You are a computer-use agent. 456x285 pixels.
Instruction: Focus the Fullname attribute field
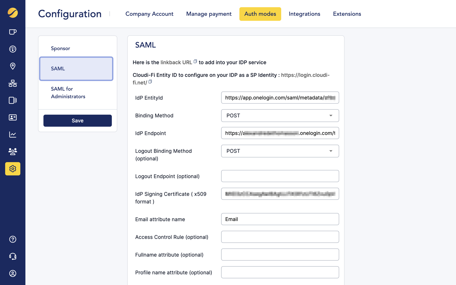point(280,255)
